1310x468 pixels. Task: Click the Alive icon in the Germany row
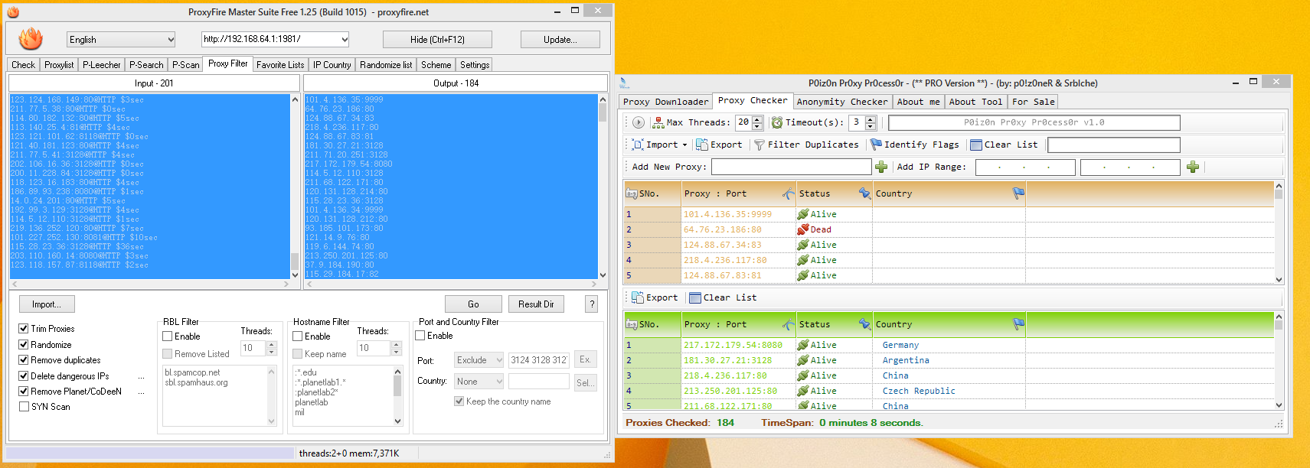click(803, 345)
